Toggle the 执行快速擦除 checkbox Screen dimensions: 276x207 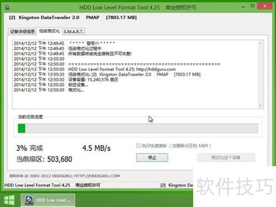coord(139,146)
